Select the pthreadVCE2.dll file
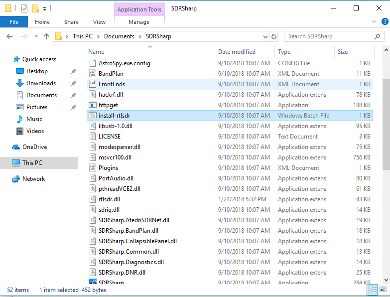This screenshot has height=297, width=390. (230, 188)
